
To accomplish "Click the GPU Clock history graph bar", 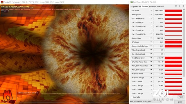I will pyautogui.click(x=173, y=11).
